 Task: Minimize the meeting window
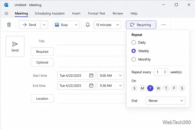click(164, 5)
